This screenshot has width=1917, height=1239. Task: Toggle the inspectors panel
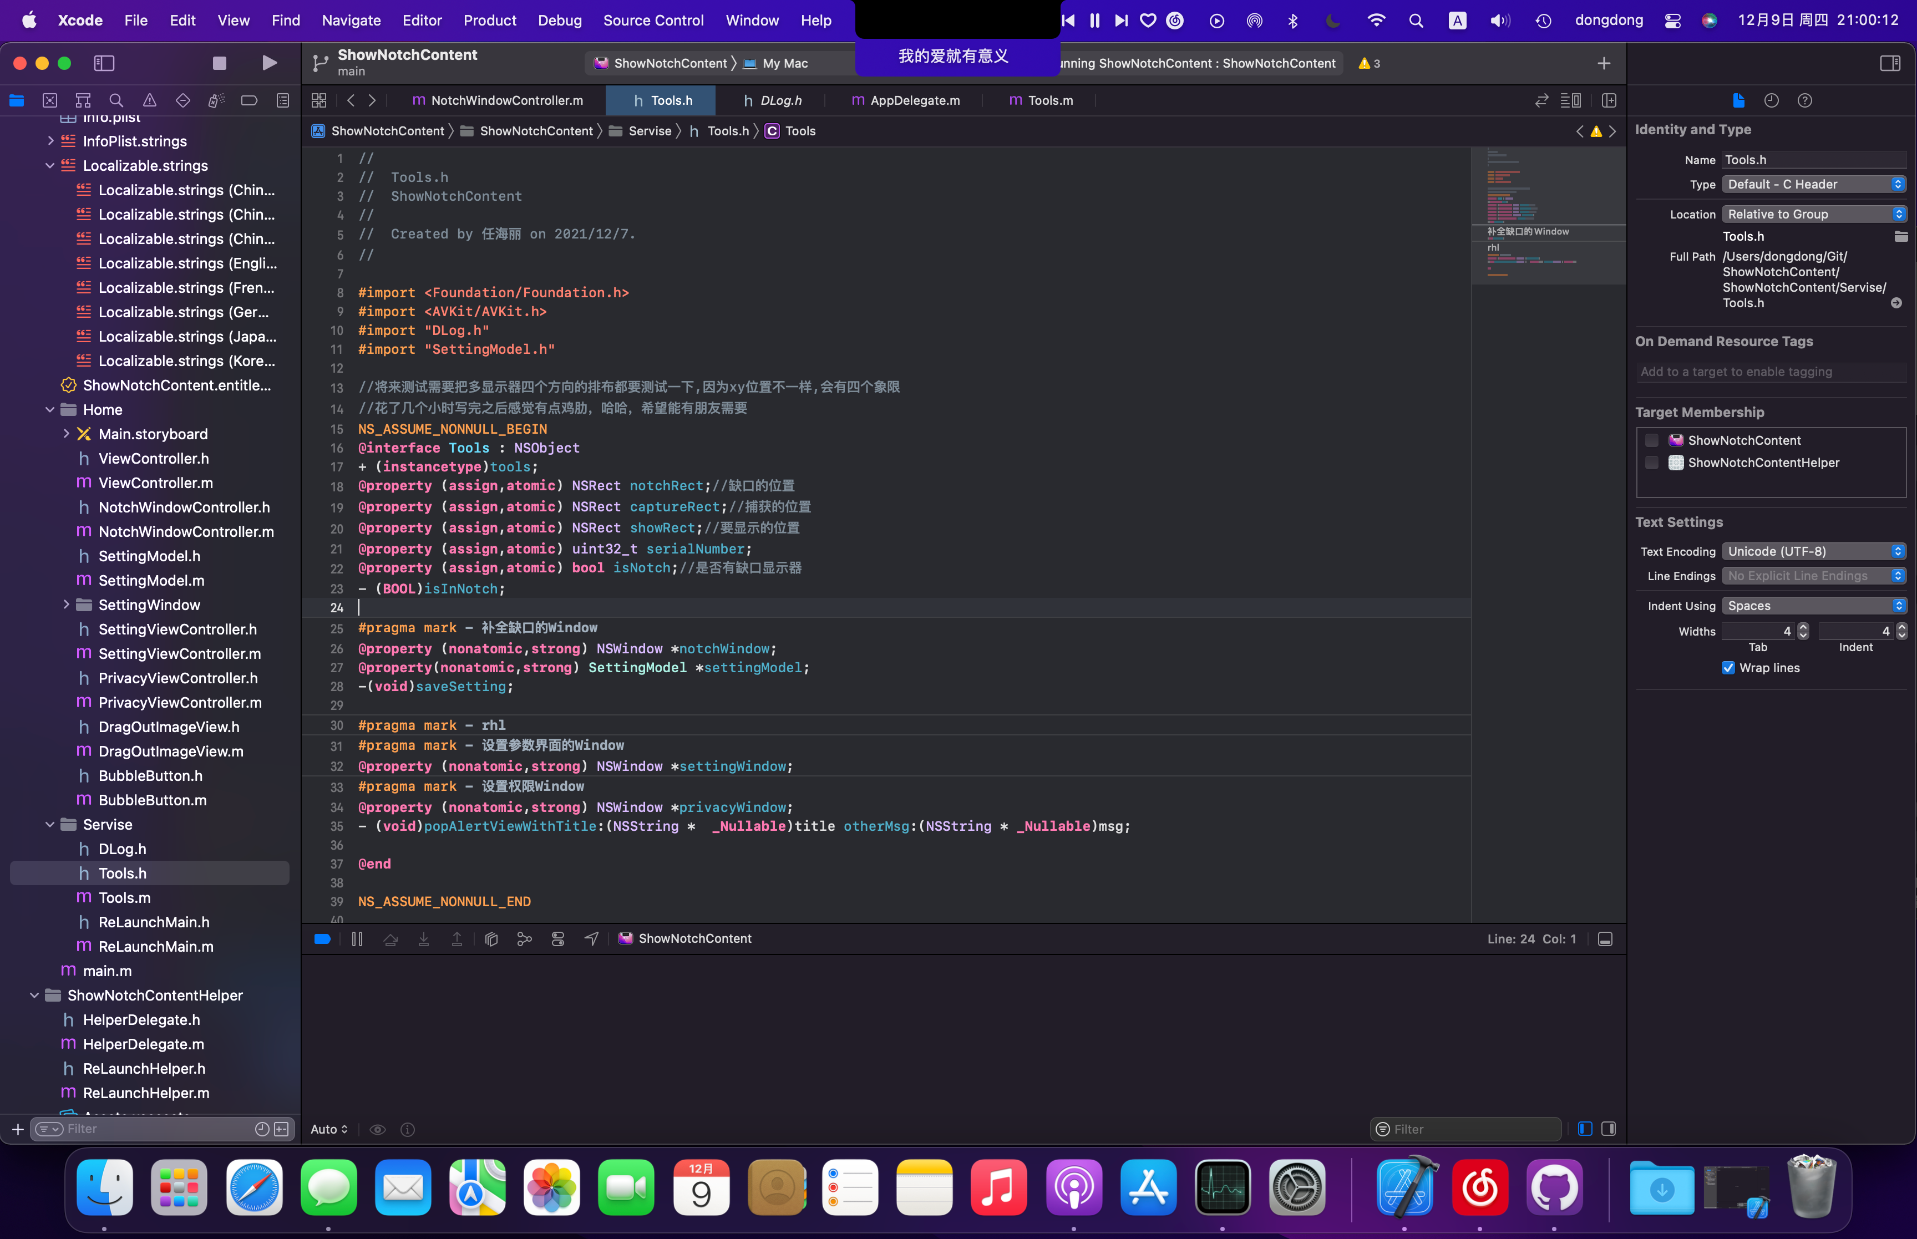(x=1890, y=63)
